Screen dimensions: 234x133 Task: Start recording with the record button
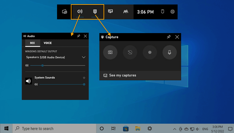click(x=150, y=52)
